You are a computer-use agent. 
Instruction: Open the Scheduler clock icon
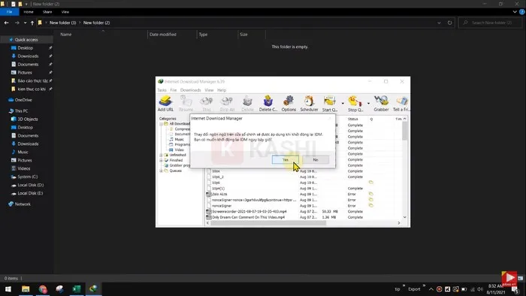(309, 103)
